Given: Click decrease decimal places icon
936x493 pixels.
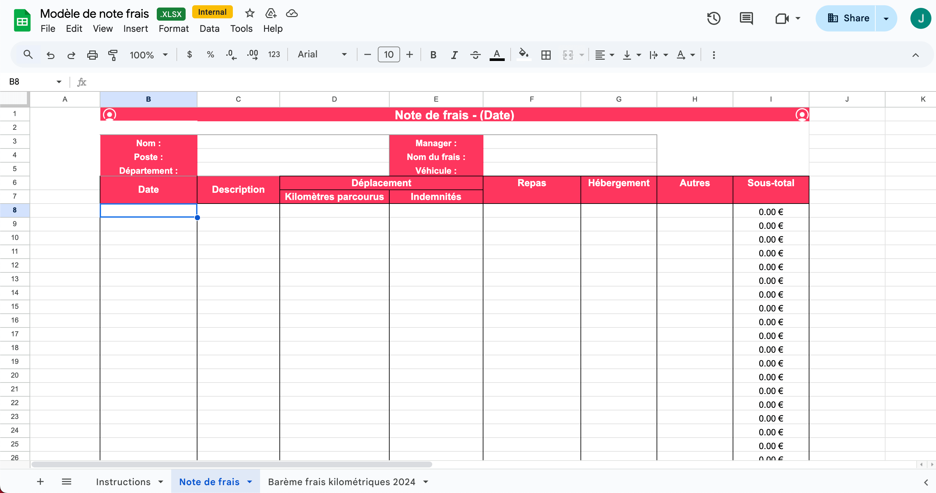Looking at the screenshot, I should point(231,55).
